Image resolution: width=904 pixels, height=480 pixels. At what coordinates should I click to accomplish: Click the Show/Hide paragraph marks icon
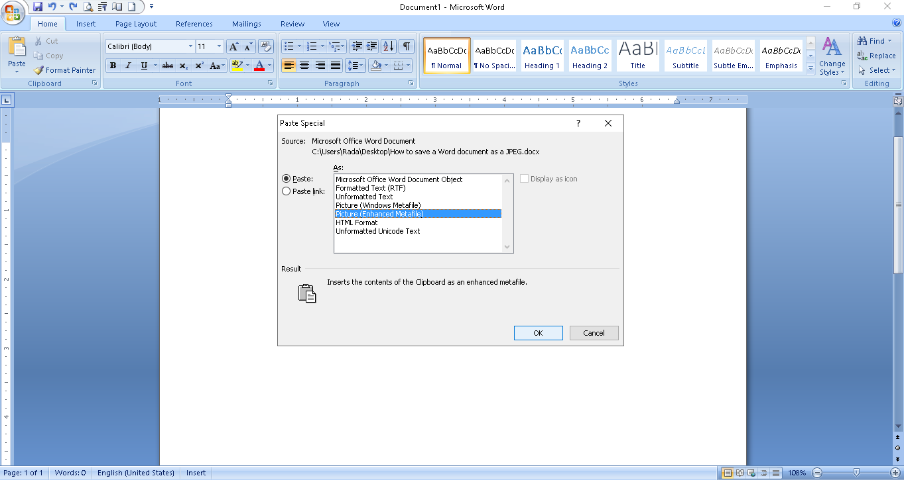405,46
